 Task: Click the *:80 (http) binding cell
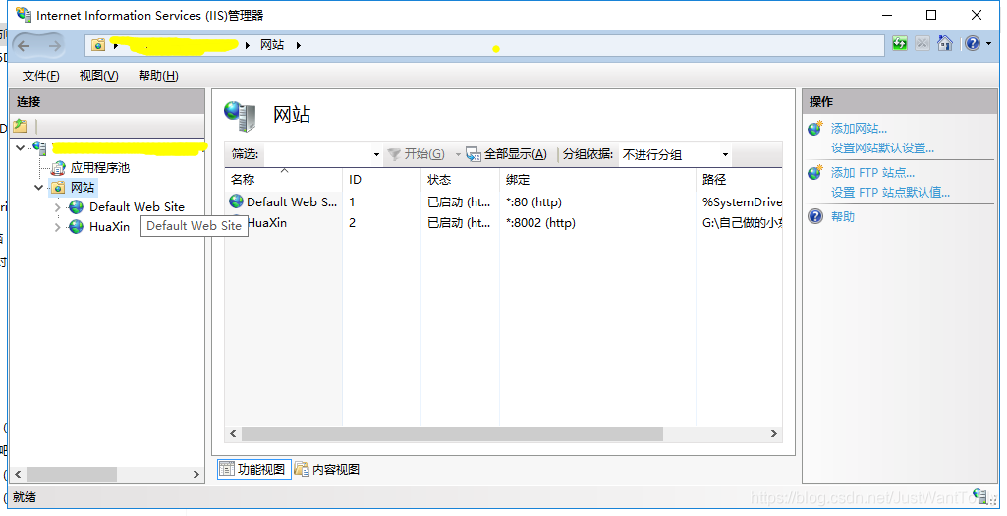tap(533, 201)
